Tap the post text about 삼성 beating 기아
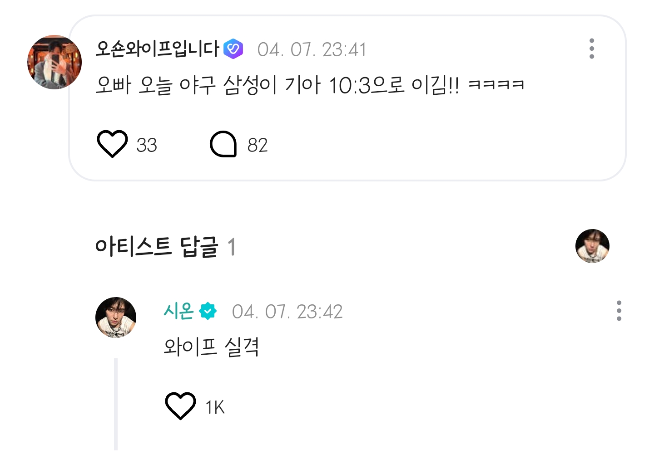 tap(310, 85)
